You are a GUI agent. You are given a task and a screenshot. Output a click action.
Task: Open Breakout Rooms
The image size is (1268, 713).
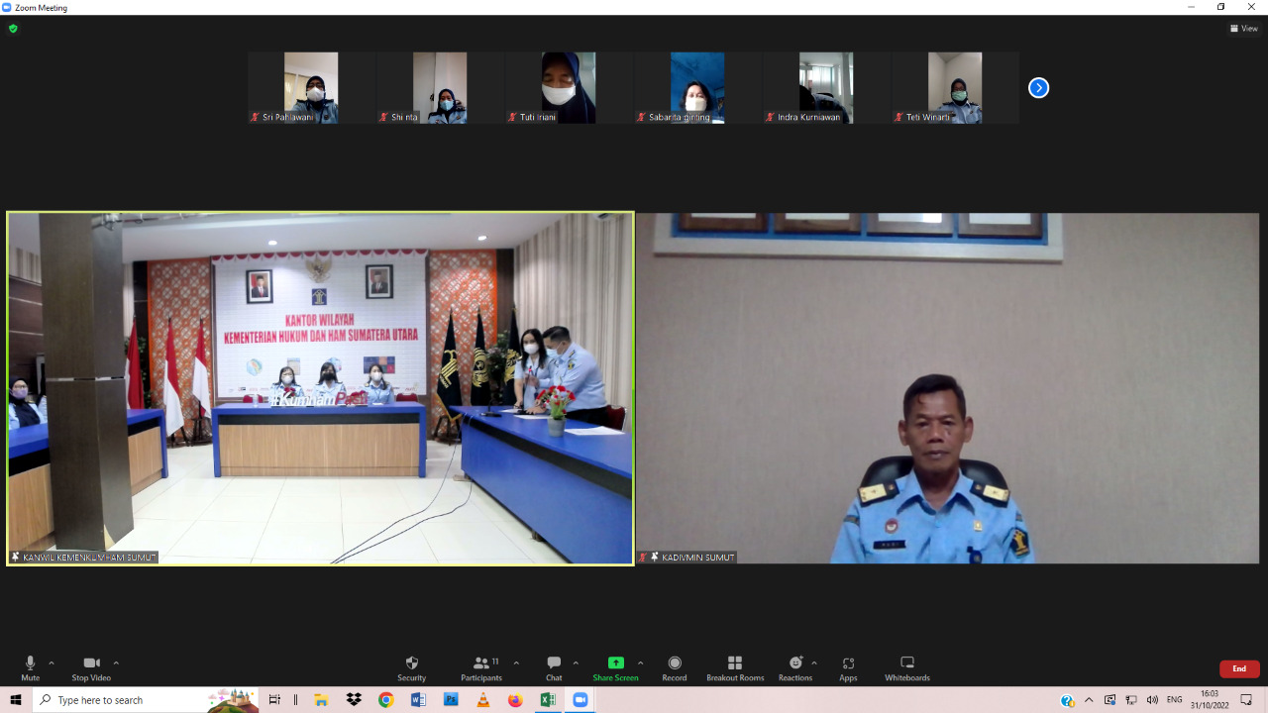point(735,667)
